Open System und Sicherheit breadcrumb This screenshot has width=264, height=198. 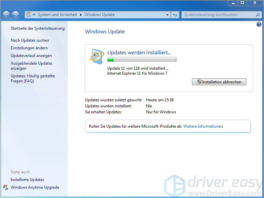[57, 15]
